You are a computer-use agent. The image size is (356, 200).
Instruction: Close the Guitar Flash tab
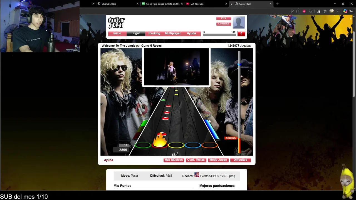[x=270, y=4]
